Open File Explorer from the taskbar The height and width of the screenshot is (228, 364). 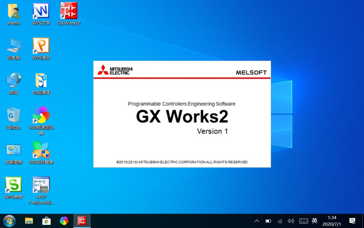[29, 221]
